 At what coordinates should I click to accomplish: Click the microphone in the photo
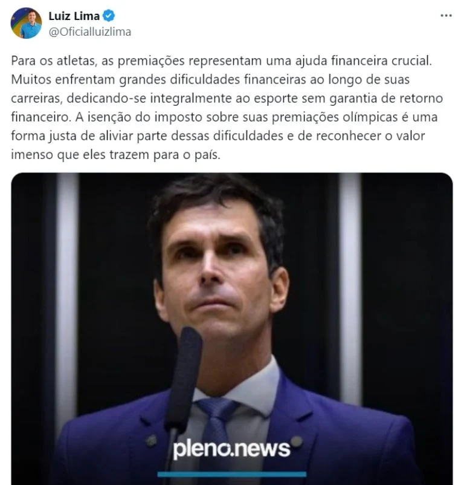click(x=184, y=378)
